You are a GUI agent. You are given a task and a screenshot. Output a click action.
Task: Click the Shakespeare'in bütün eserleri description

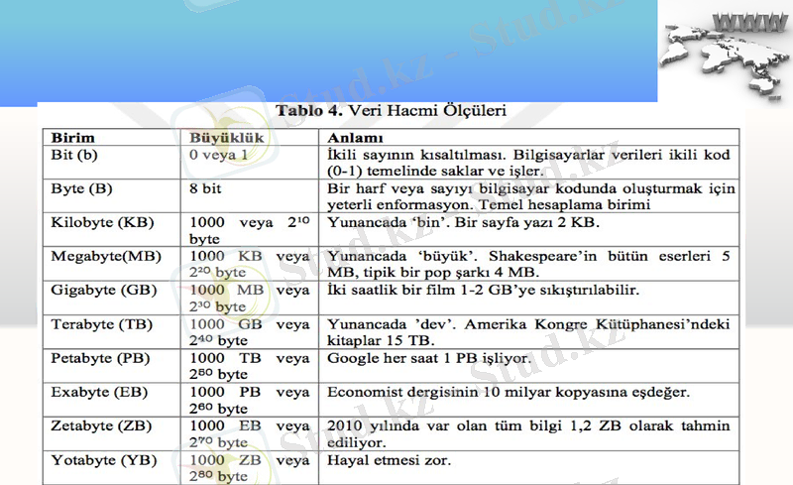tap(528, 264)
